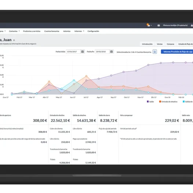Click the home icon in top bar
Screen dimensions: 193x193
pos(192,25)
